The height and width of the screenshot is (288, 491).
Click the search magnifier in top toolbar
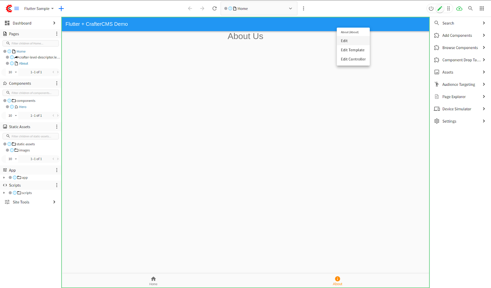click(470, 9)
